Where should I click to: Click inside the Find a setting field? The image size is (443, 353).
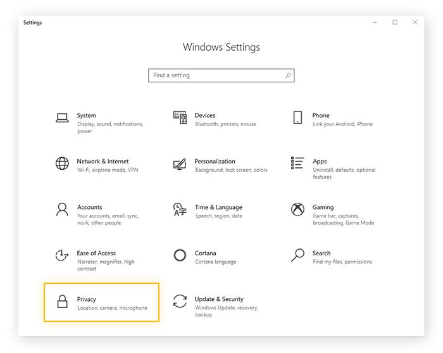(x=221, y=75)
